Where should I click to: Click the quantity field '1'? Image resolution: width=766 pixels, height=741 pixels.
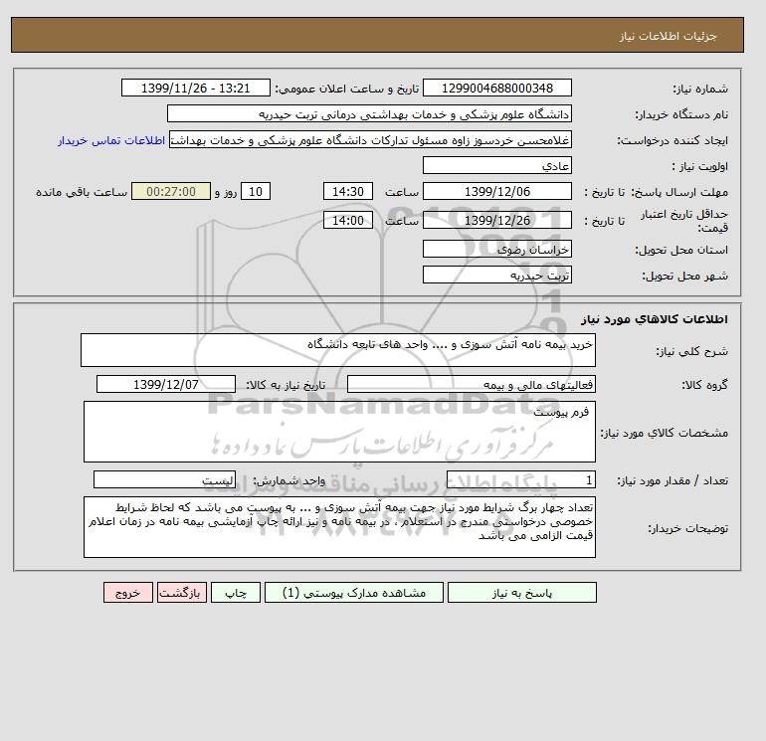520,479
